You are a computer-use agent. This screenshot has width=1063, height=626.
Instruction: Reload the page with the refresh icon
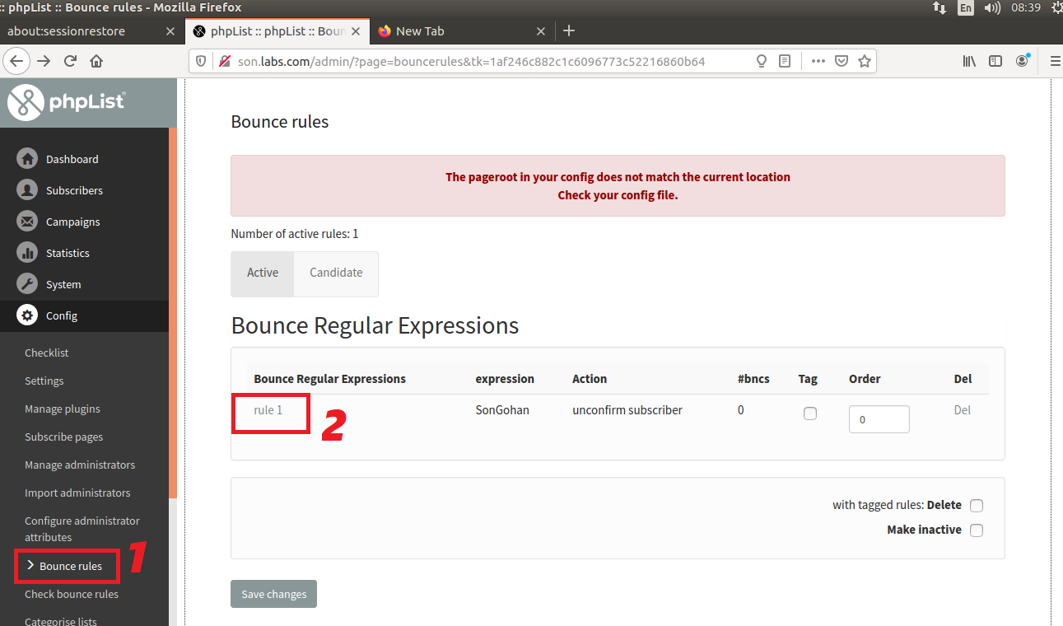point(70,60)
